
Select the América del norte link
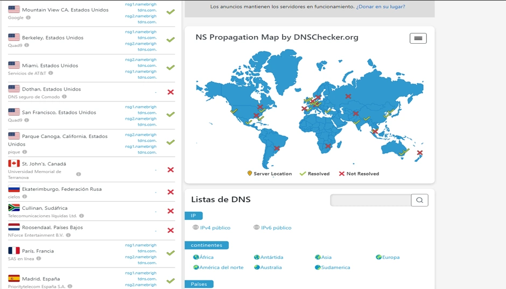click(x=221, y=267)
